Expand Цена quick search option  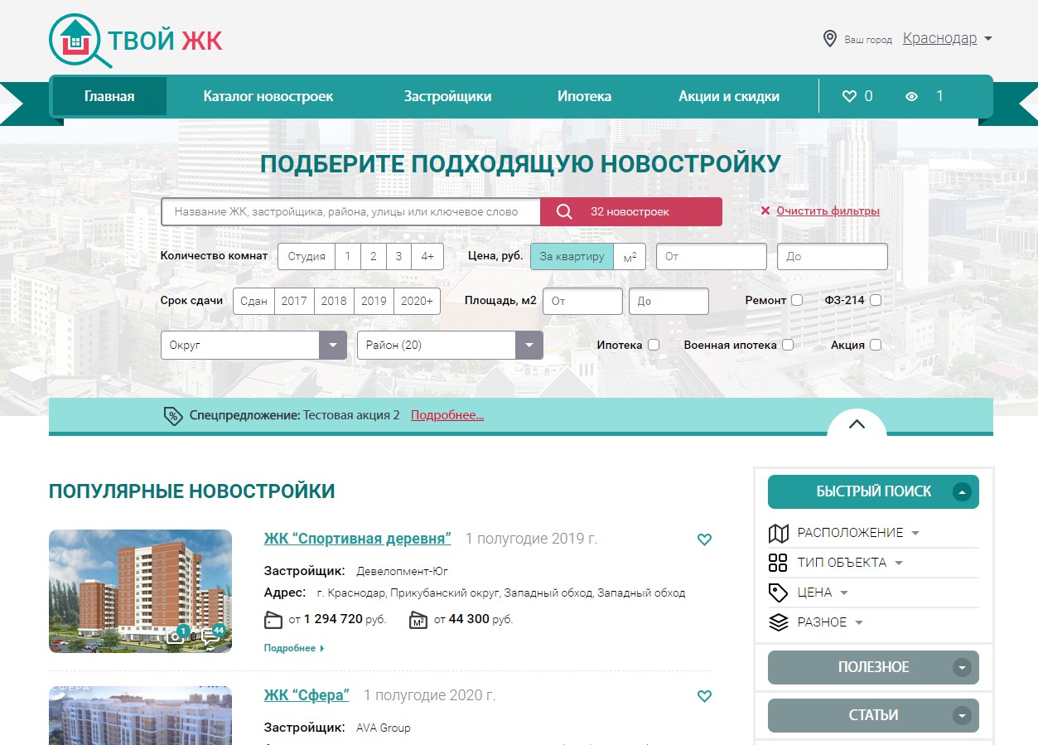coord(823,593)
